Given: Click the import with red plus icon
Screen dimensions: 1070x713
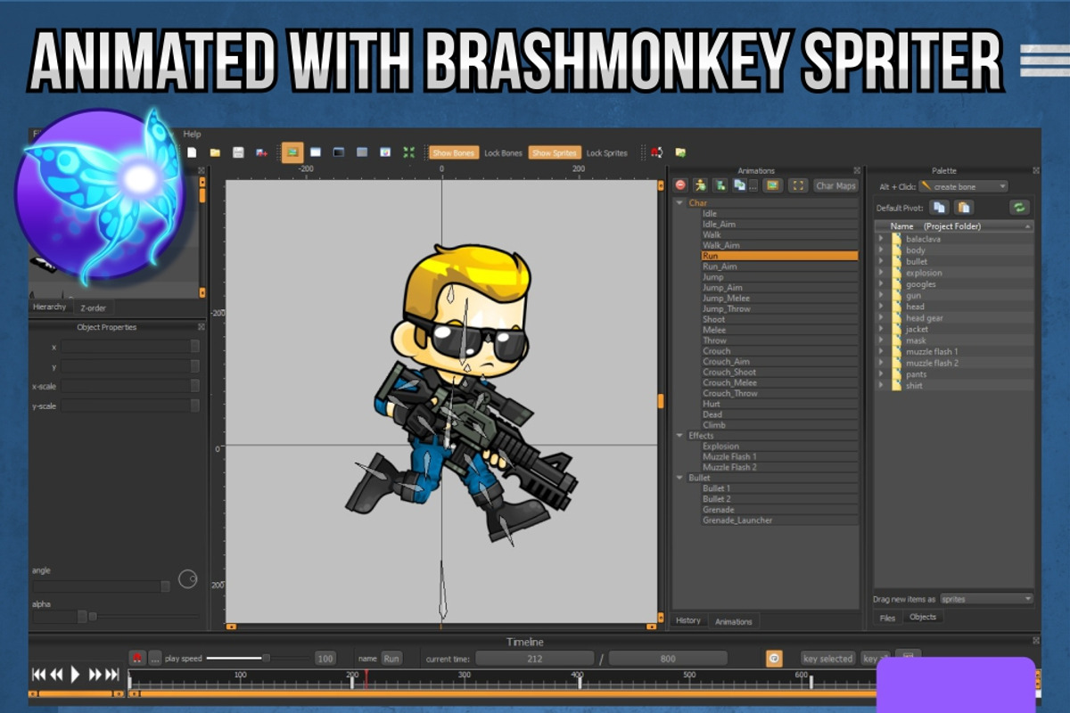Looking at the screenshot, I should (x=262, y=152).
